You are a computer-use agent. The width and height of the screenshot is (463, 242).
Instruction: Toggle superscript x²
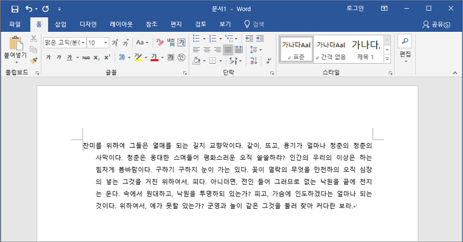[x=107, y=57]
